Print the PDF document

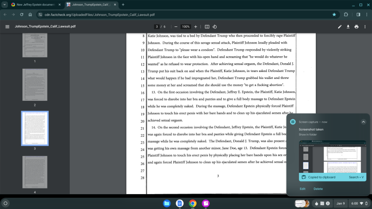356,27
